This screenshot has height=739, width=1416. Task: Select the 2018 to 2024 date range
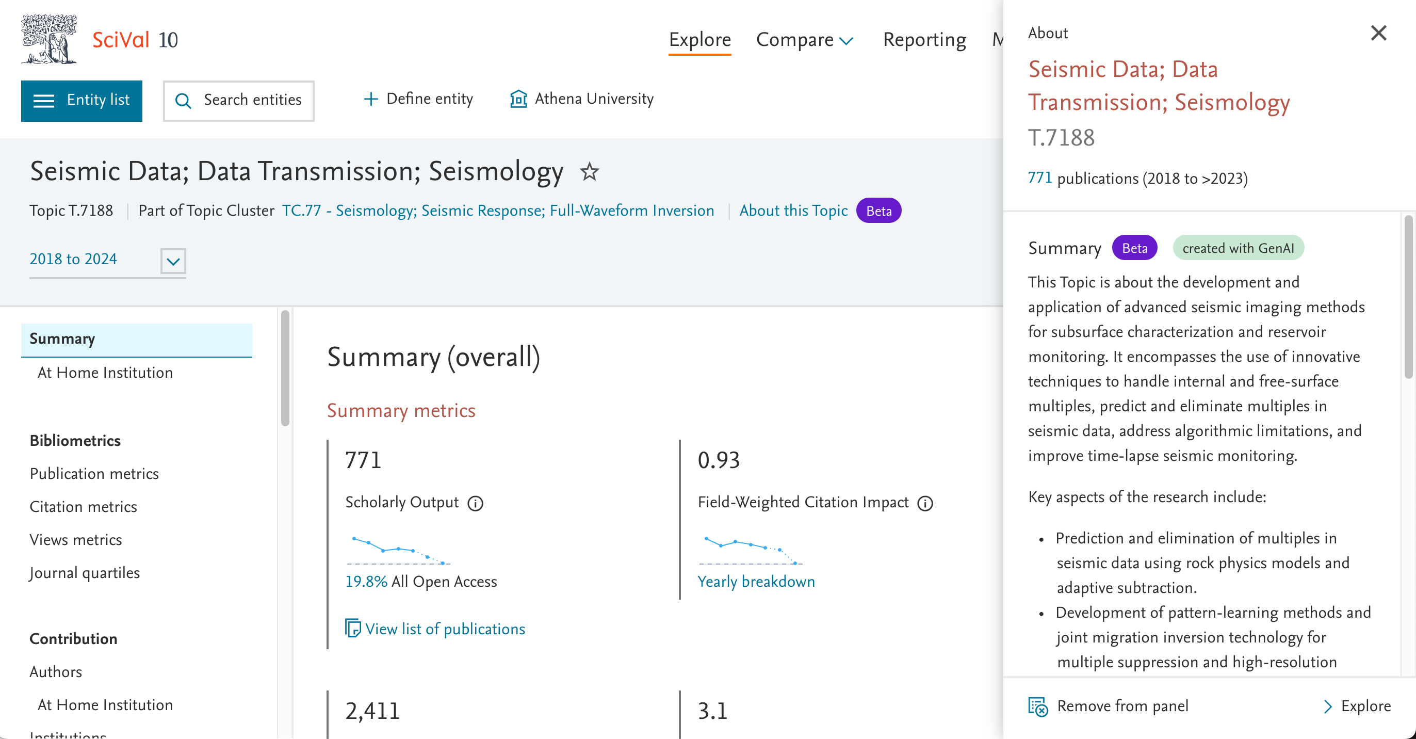73,259
